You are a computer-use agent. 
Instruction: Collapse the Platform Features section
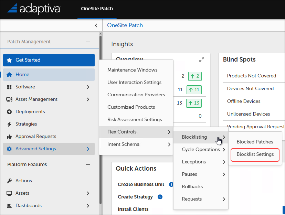tap(88, 165)
